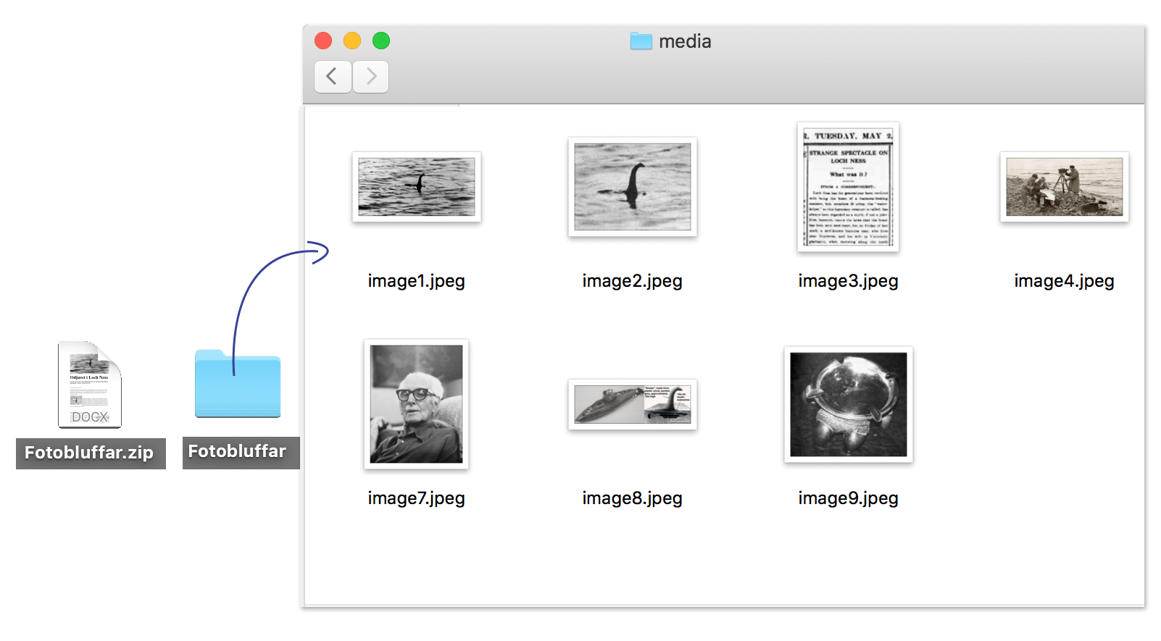
Task: Click the Finder back navigation arrow
Action: [x=333, y=77]
